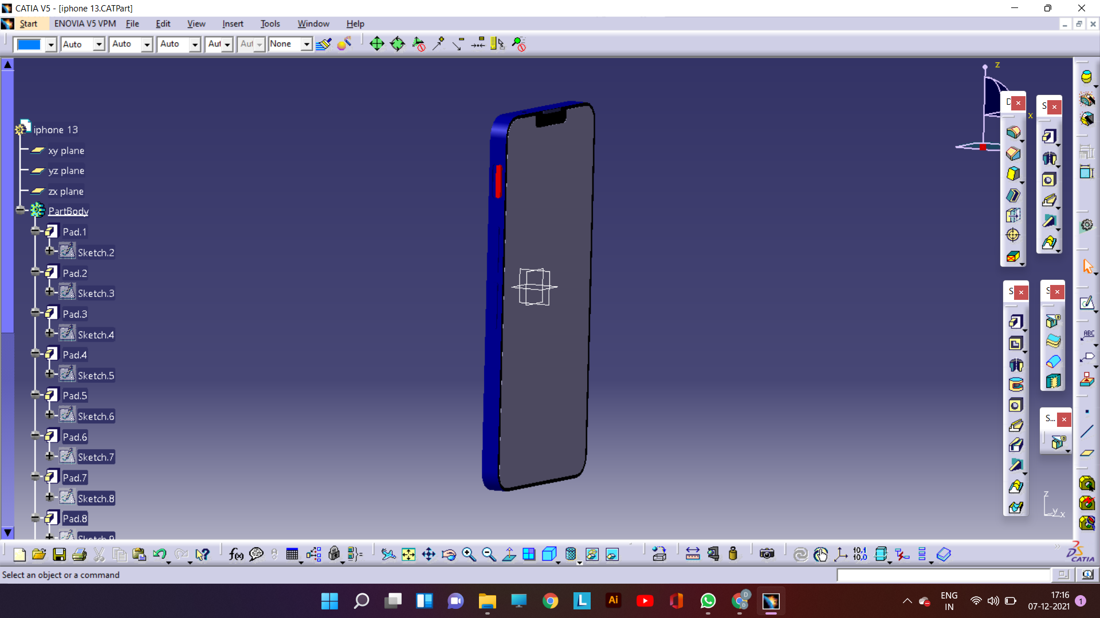Click the Painter format brush icon
Image resolution: width=1100 pixels, height=618 pixels.
[x=323, y=44]
